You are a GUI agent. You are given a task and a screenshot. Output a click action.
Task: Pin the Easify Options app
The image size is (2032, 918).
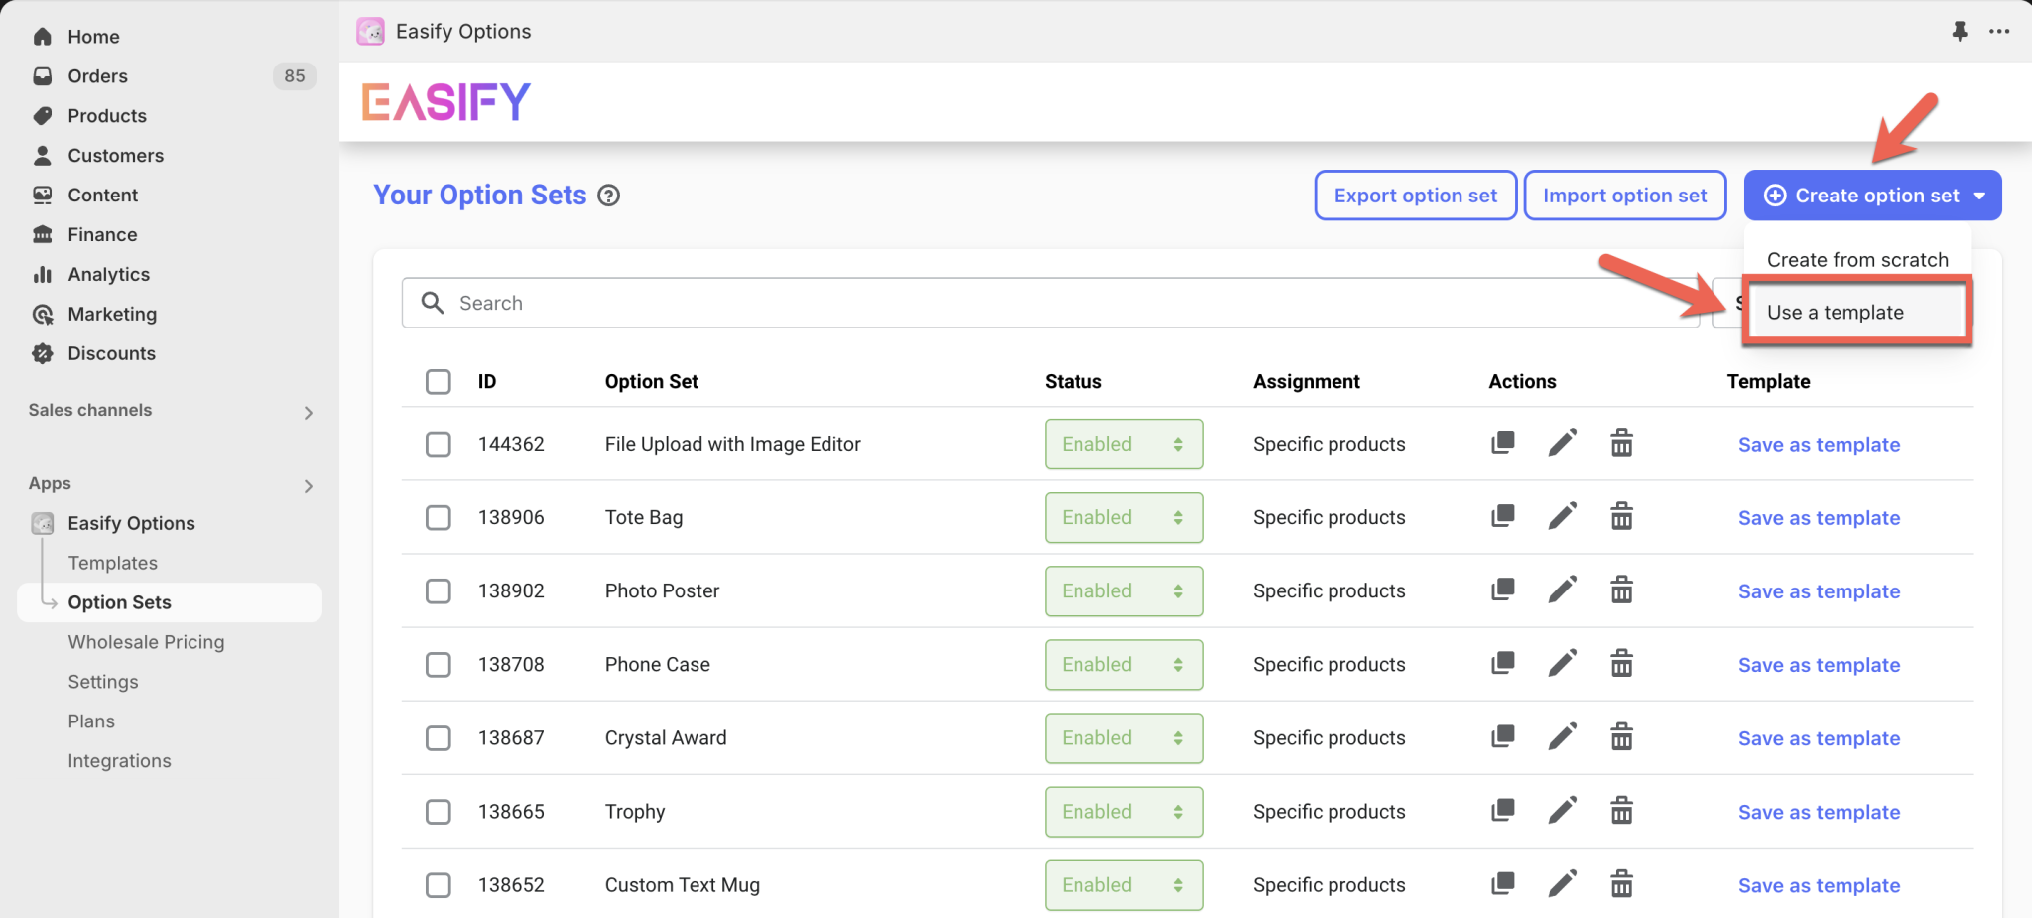click(x=1960, y=31)
